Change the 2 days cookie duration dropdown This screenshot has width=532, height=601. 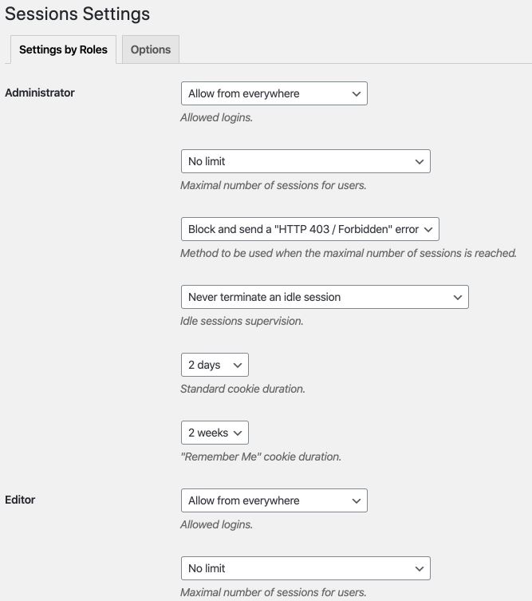(x=215, y=365)
